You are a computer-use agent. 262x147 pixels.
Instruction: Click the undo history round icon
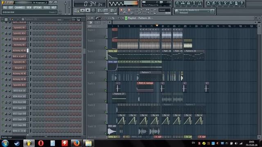tap(208, 3)
